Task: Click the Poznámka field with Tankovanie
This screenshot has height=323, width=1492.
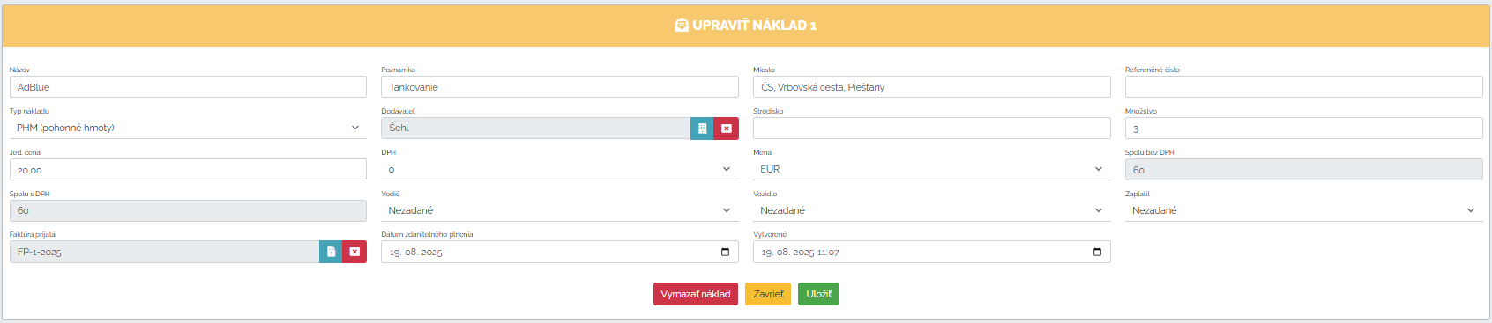Action: [560, 86]
